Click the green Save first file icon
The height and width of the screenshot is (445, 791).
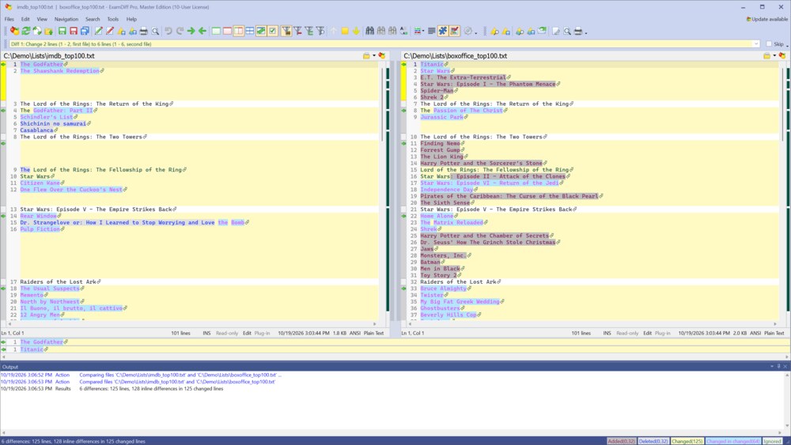62,32
